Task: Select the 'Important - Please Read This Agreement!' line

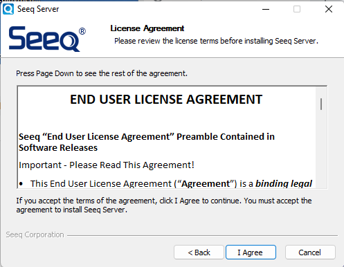Action: 107,165
